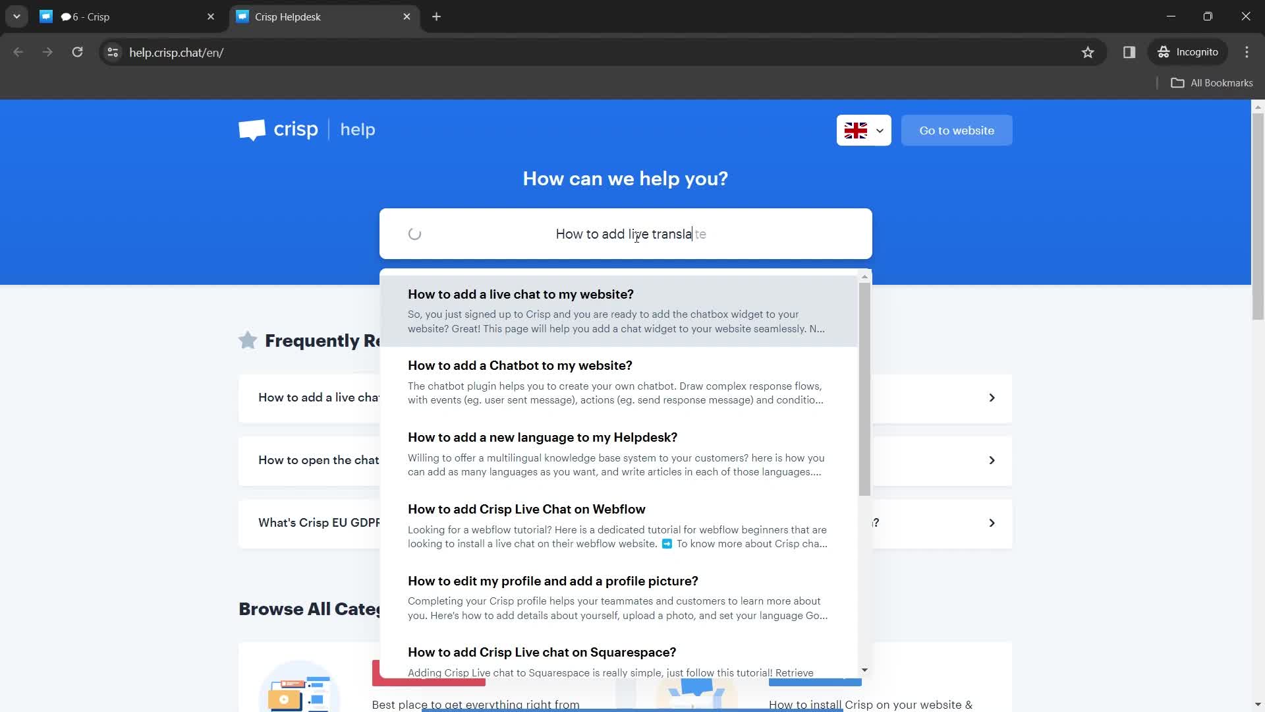Click the star icon beside Frequently Read
Screen dimensions: 1265x712
[248, 340]
